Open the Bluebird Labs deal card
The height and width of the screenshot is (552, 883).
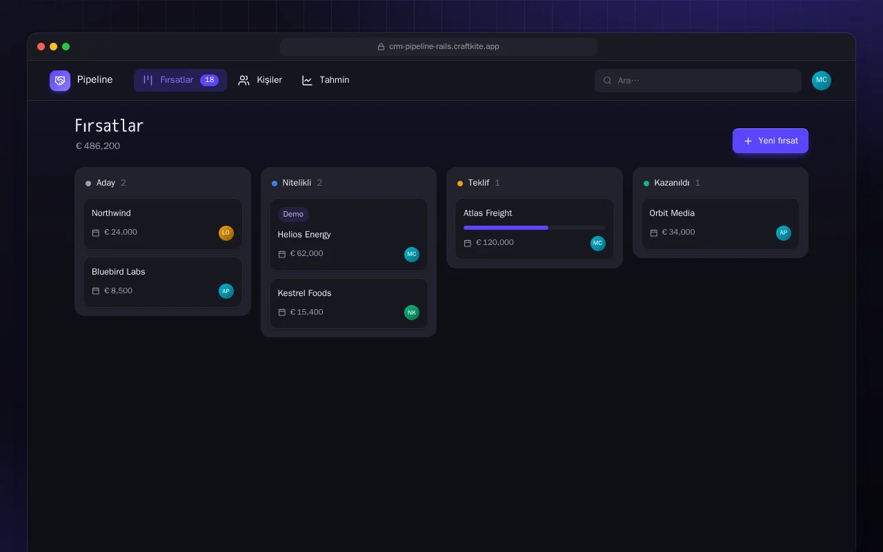[x=163, y=282]
